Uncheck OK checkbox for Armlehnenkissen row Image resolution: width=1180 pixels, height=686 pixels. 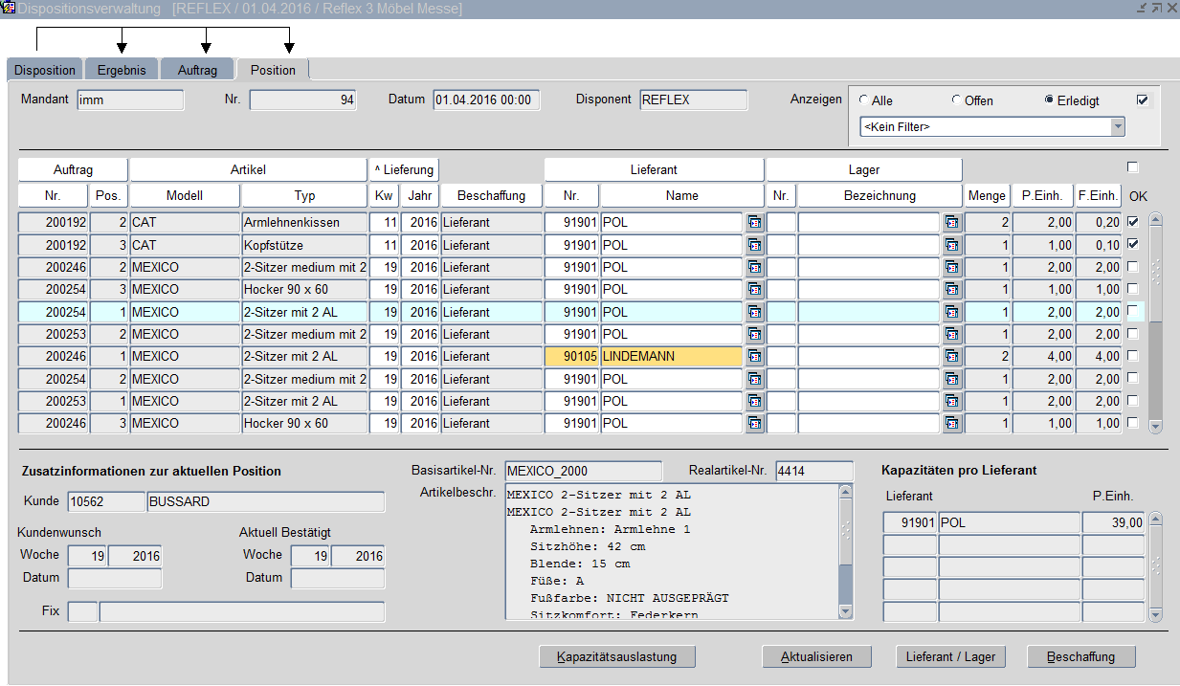pos(1133,222)
